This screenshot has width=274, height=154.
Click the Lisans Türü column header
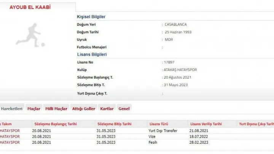pyautogui.click(x=159, y=124)
